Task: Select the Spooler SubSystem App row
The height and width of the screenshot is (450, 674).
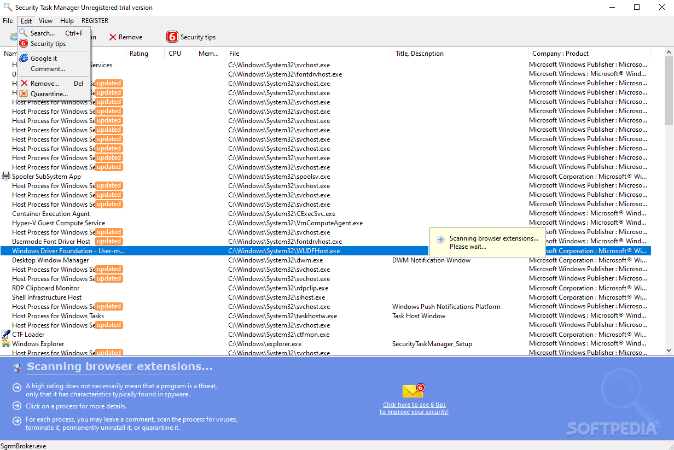Action: (326, 177)
